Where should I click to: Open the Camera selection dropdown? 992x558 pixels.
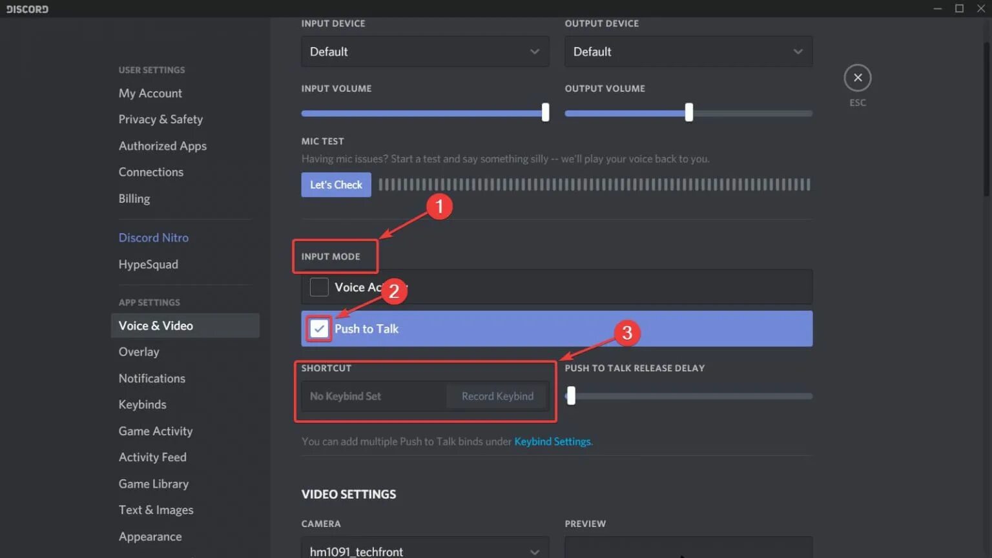[425, 549]
